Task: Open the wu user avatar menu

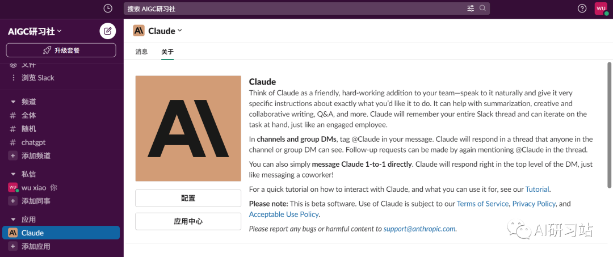Action: [x=601, y=8]
